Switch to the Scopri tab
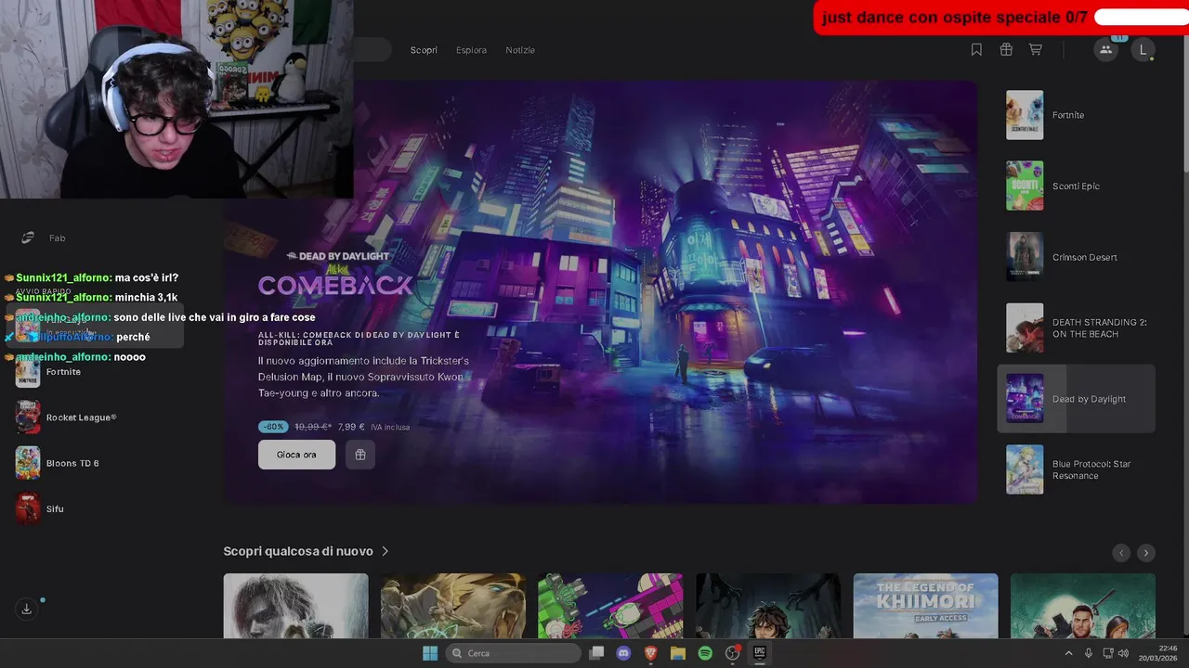The height and width of the screenshot is (668, 1189). point(424,50)
